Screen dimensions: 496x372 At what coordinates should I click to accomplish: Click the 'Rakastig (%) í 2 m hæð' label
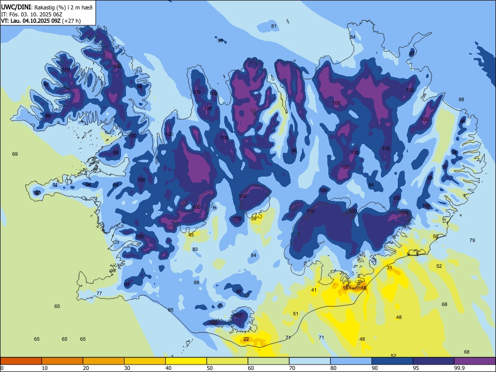tap(63, 7)
